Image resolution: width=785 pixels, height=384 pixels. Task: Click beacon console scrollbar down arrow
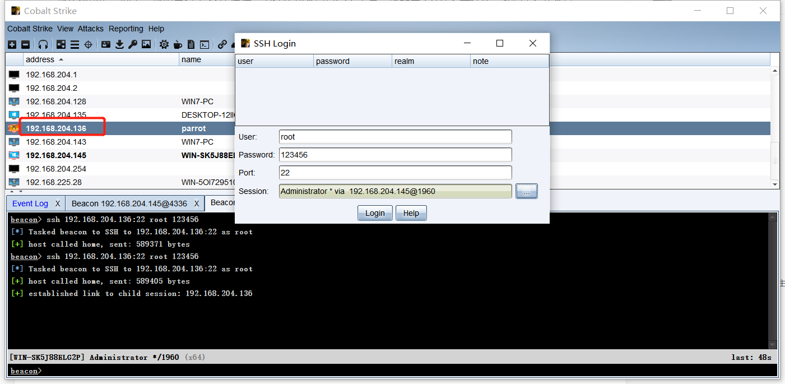[x=773, y=345]
